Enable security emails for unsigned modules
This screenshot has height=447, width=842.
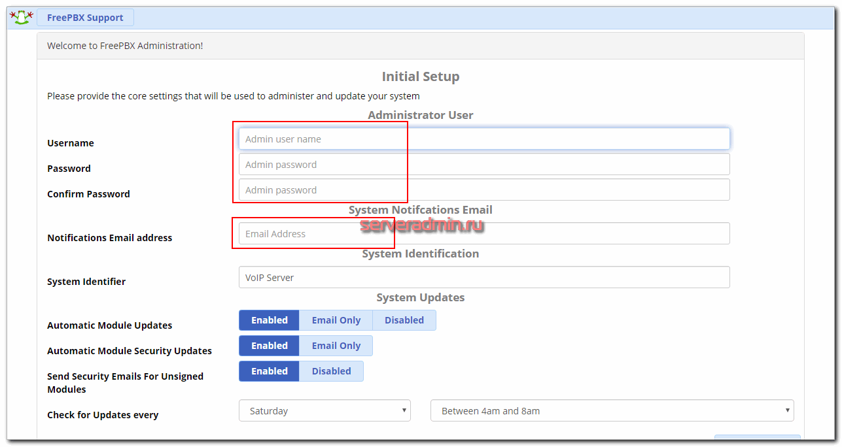click(x=269, y=371)
